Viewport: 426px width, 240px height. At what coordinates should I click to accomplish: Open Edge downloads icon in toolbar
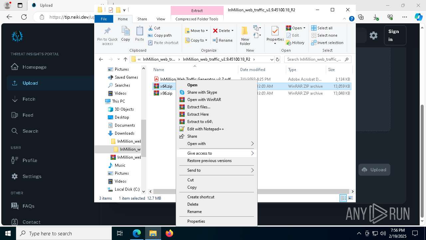point(375,17)
